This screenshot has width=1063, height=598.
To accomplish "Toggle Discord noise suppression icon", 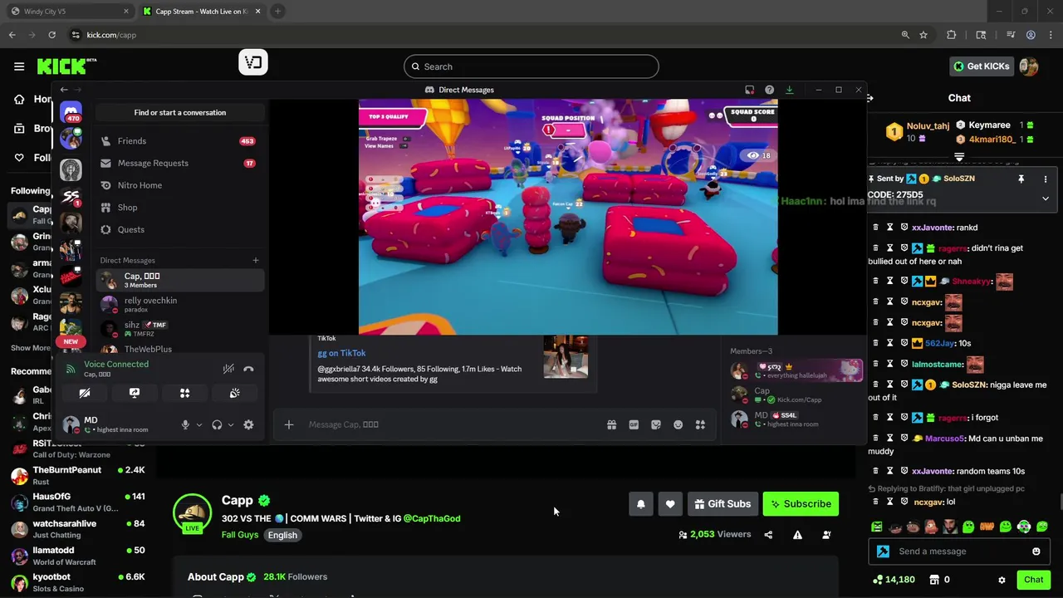I will click(228, 369).
